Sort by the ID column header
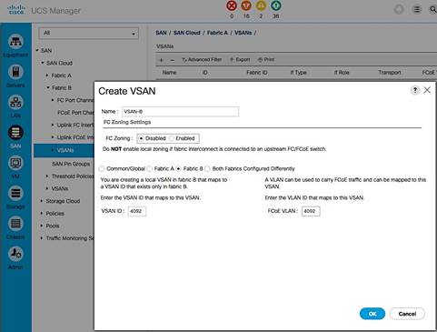 205,73
